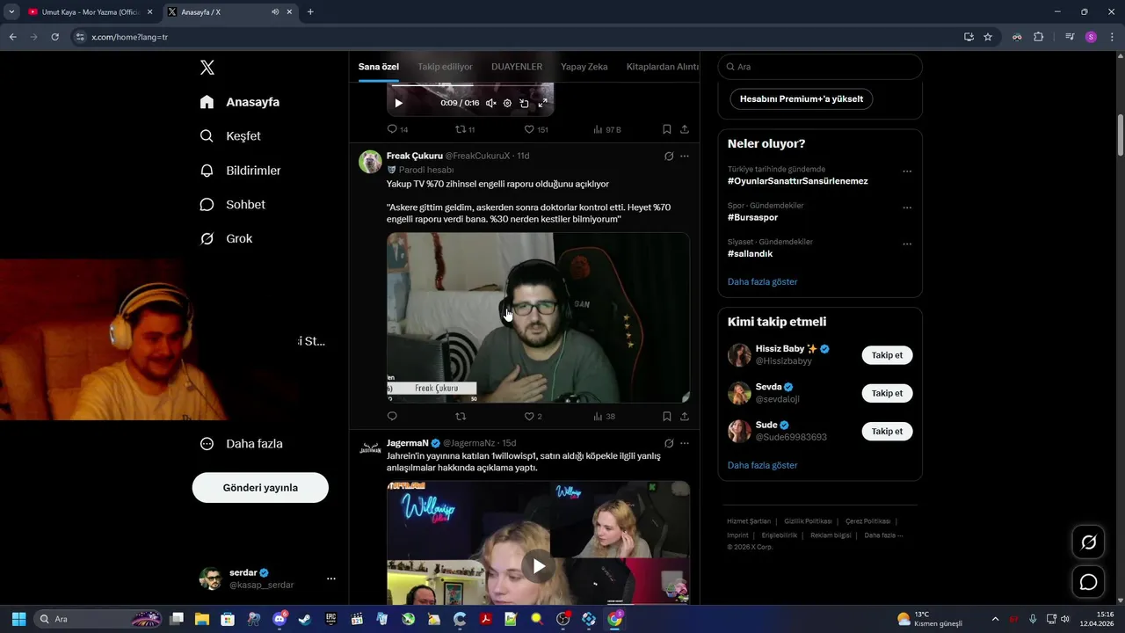The height and width of the screenshot is (633, 1125).
Task: Switch to the Takip ediliyor tab
Action: (x=445, y=67)
